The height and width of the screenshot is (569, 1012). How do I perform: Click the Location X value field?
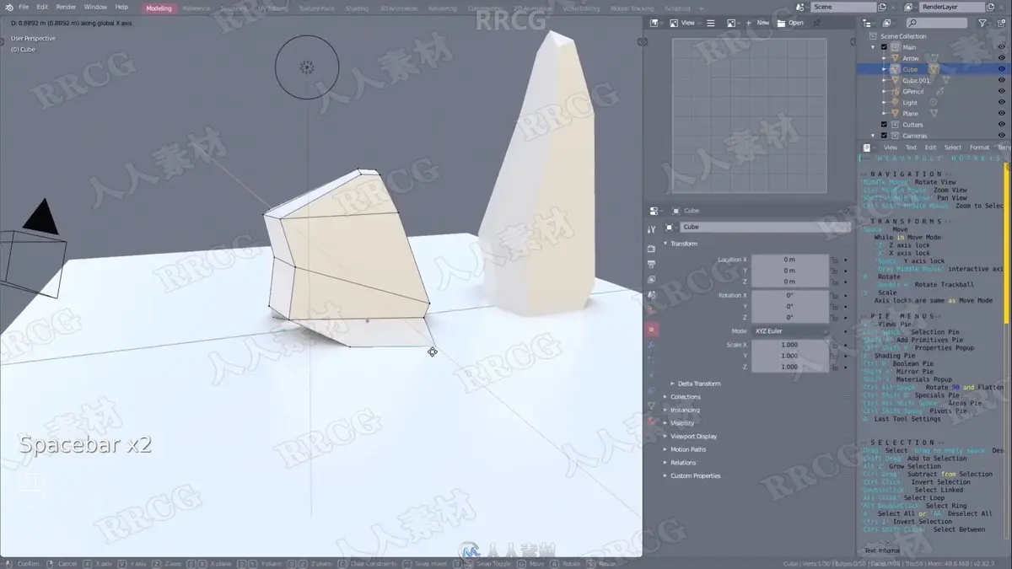tap(789, 260)
